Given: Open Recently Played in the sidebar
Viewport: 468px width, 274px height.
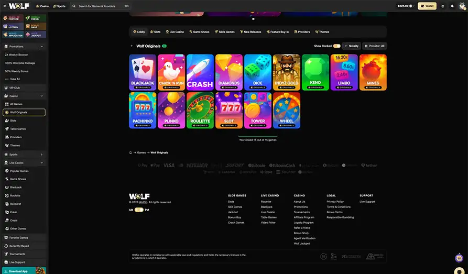Looking at the screenshot, I should (x=24, y=246).
